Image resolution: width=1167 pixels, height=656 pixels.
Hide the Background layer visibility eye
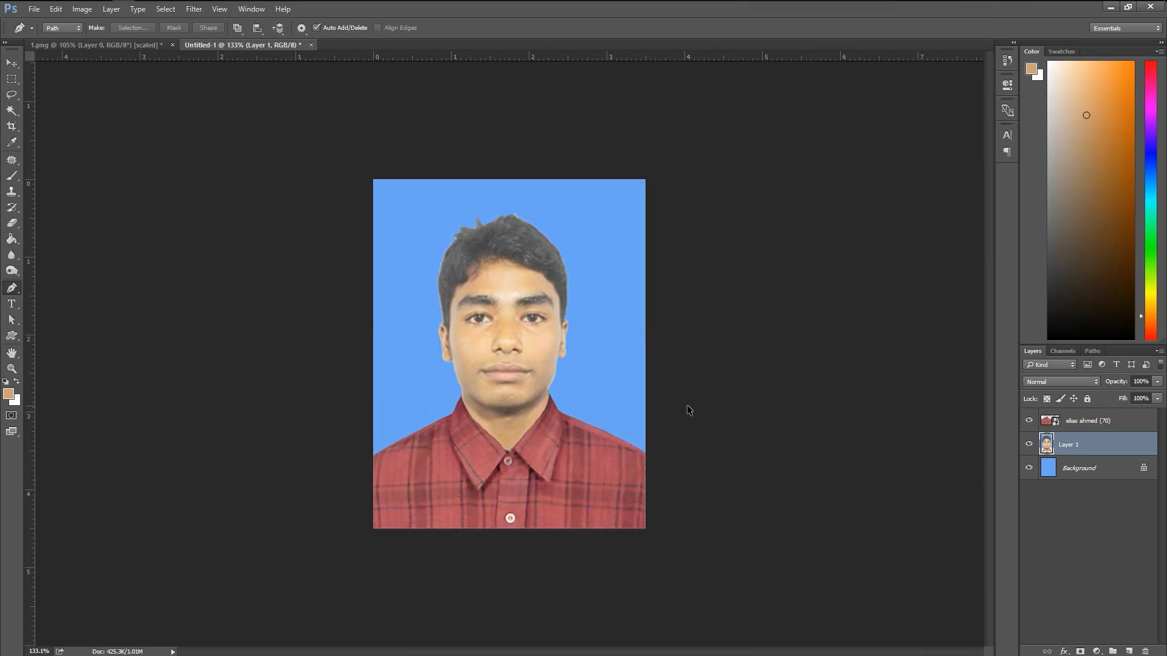(1029, 468)
